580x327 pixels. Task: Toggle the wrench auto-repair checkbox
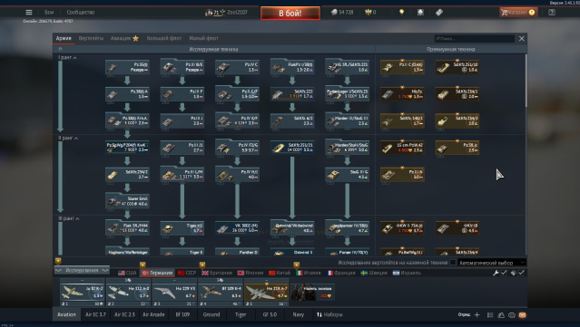pos(504,273)
